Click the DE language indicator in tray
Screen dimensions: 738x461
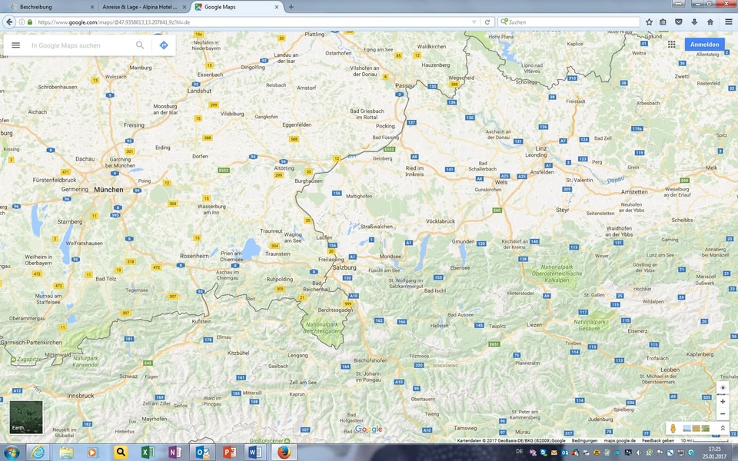(x=519, y=452)
